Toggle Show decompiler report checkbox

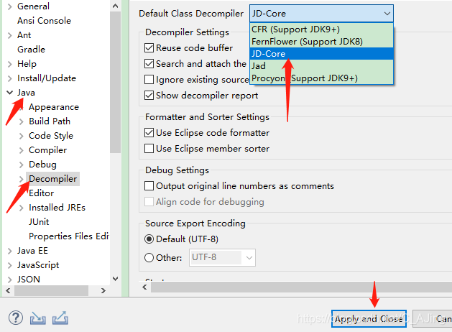(149, 96)
